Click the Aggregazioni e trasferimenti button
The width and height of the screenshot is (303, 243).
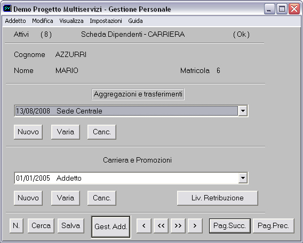point(138,94)
